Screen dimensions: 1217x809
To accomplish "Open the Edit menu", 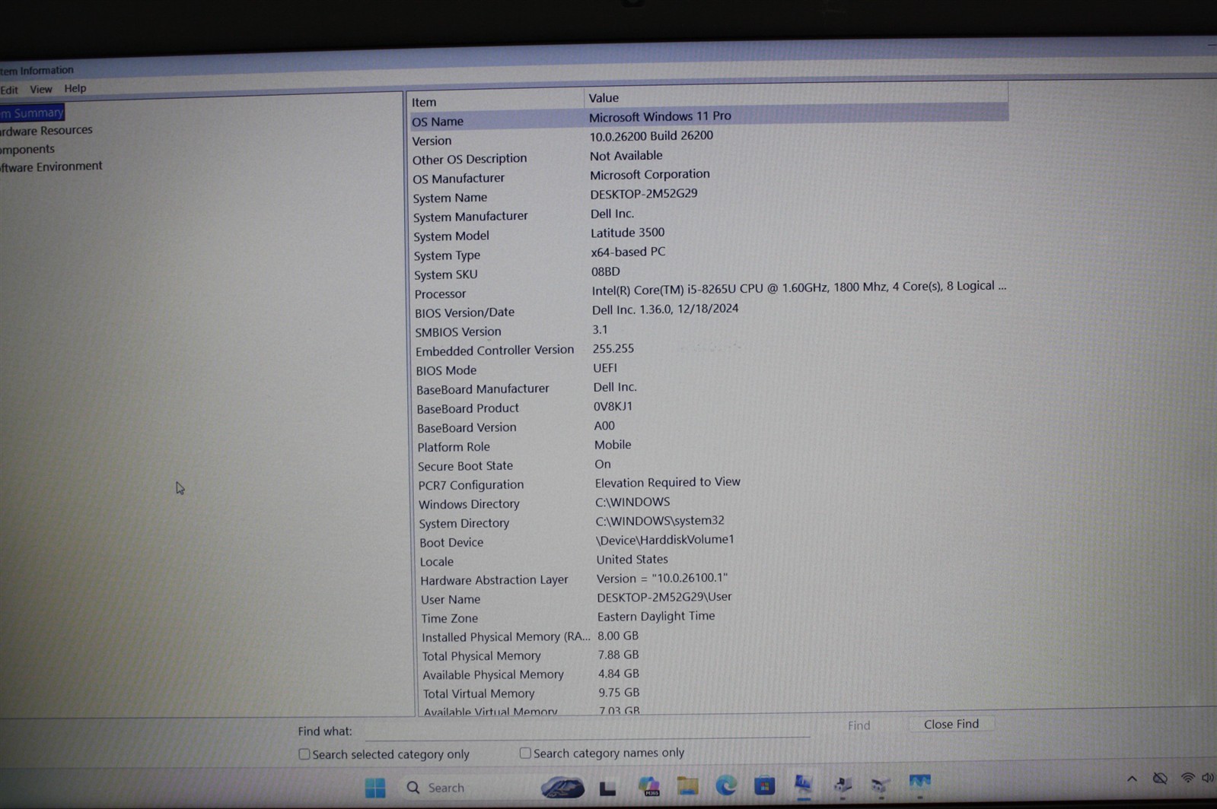I will click(9, 90).
